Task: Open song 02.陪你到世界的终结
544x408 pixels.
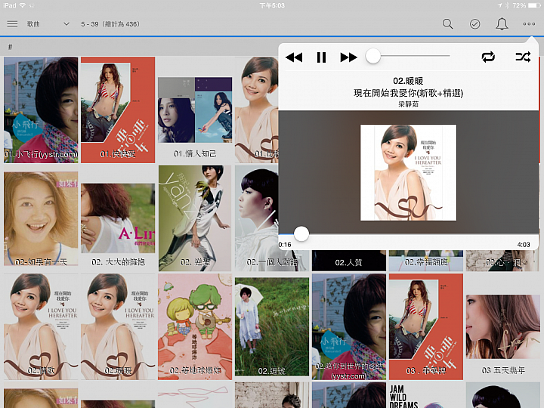Action: [348, 326]
